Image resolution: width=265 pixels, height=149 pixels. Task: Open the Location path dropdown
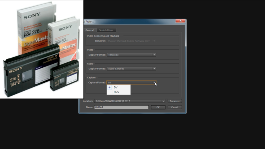130,101
